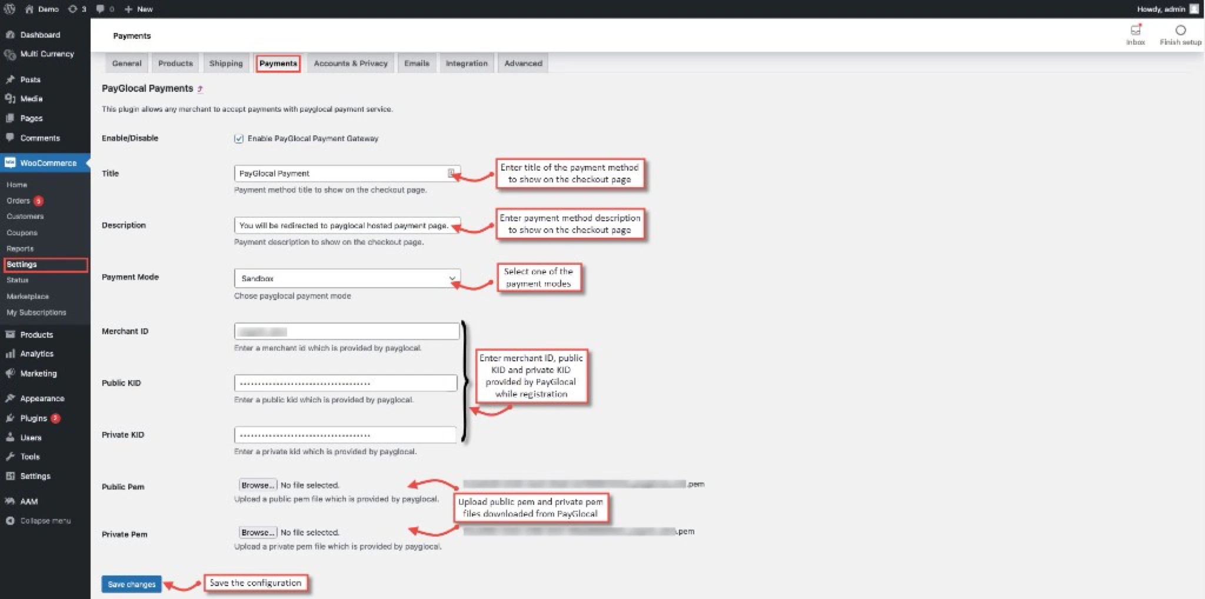Screen dimensions: 1205x599
Task: Select WooCommerce in the sidebar
Action: click(x=45, y=163)
